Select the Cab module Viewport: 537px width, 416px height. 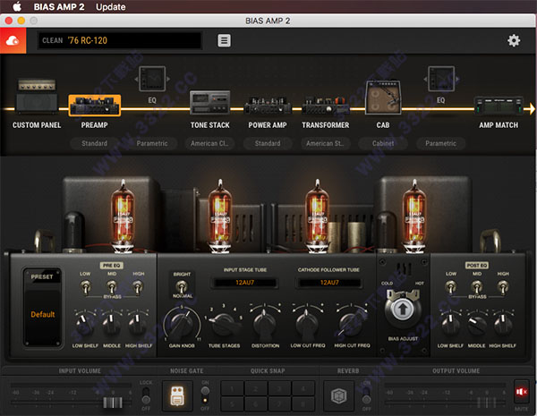point(382,103)
